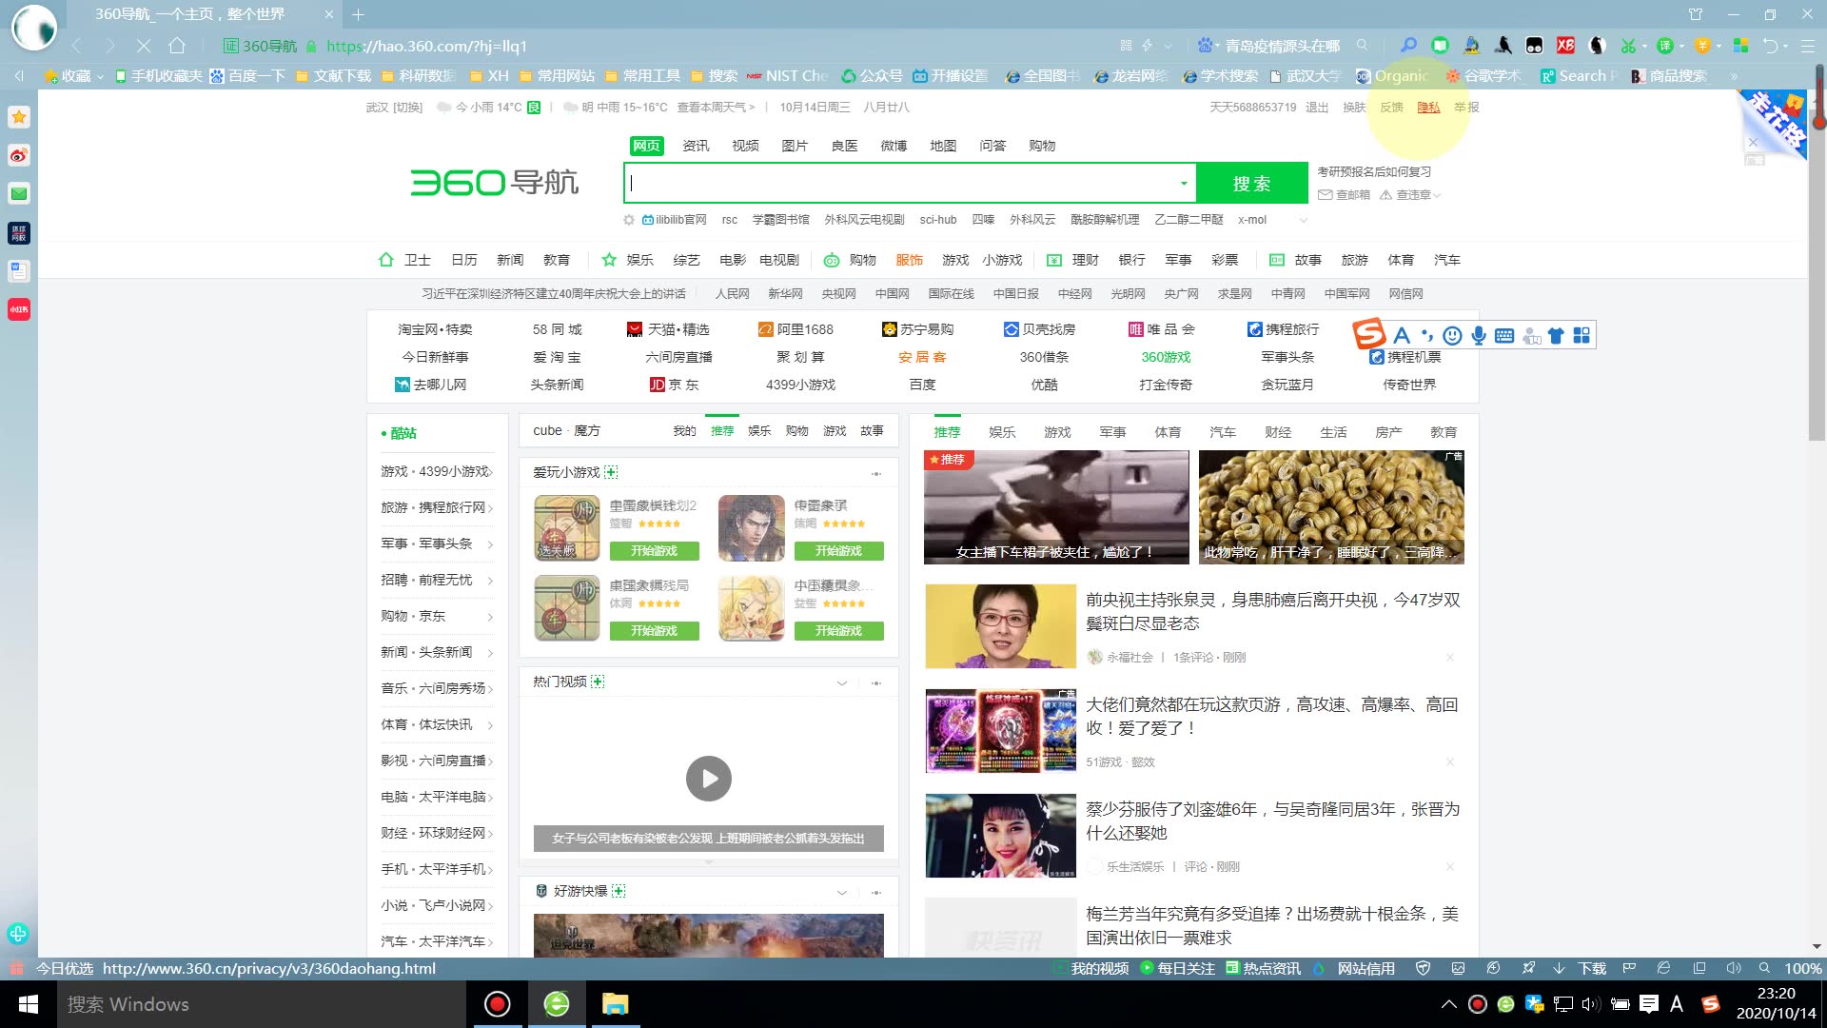This screenshot has height=1028, width=1827.
Task: Open a new tab with the plus icon
Action: tap(359, 14)
